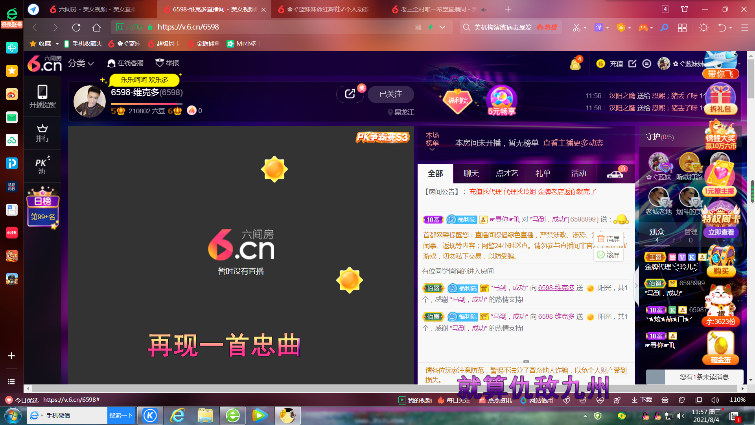This screenshot has height=425, width=755.
Task: Toggle the 已关注 follow button
Action: point(390,94)
